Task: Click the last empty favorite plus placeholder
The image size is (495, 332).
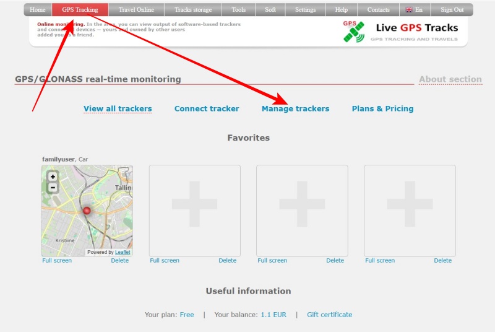Action: [x=410, y=211]
